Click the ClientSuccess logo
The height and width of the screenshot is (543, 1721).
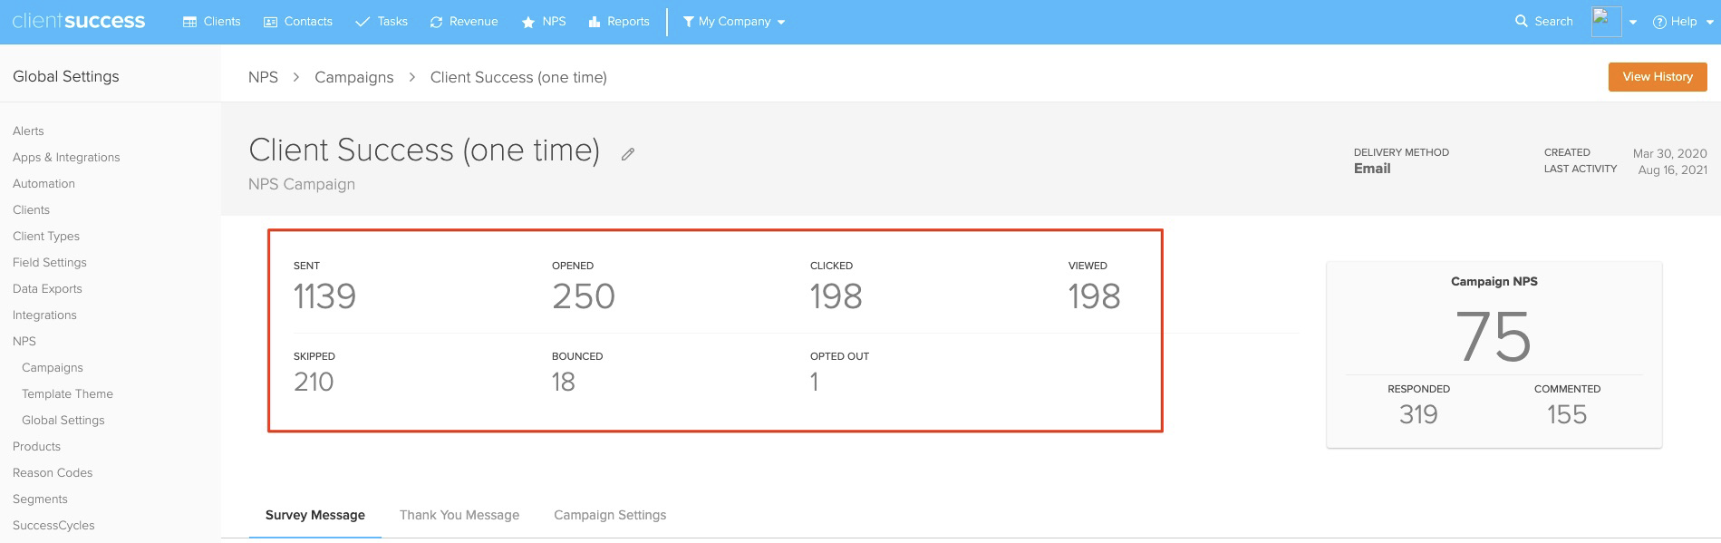(79, 21)
